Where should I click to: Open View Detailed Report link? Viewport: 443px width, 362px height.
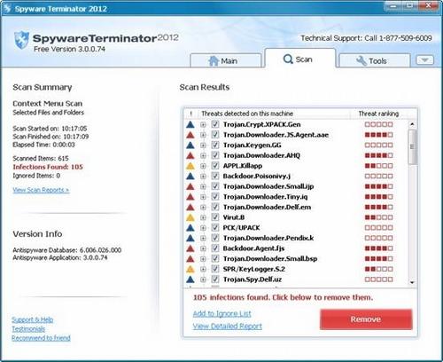[228, 326]
